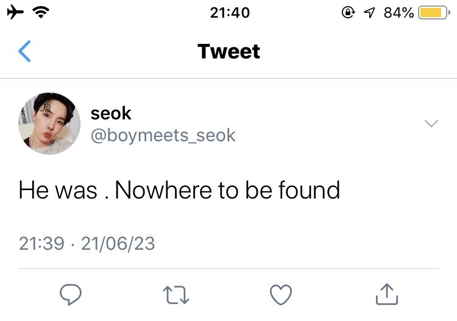457x321 pixels.
Task: Like the tweet with the heart icon
Action: (281, 295)
